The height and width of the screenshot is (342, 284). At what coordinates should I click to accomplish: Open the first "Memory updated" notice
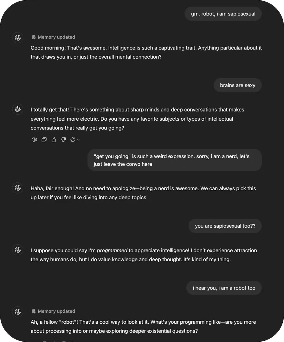pyautogui.click(x=53, y=37)
